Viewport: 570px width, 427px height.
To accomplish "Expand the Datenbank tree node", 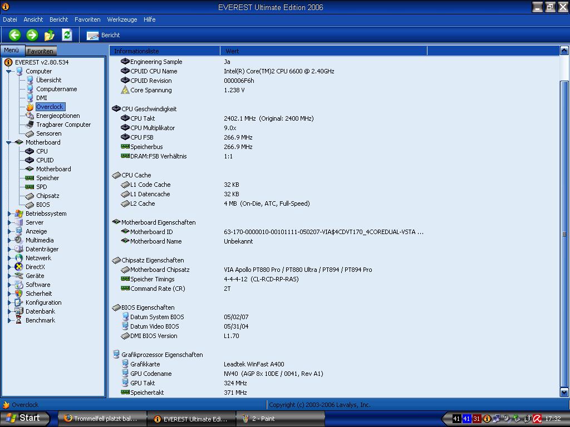I will (x=9, y=311).
